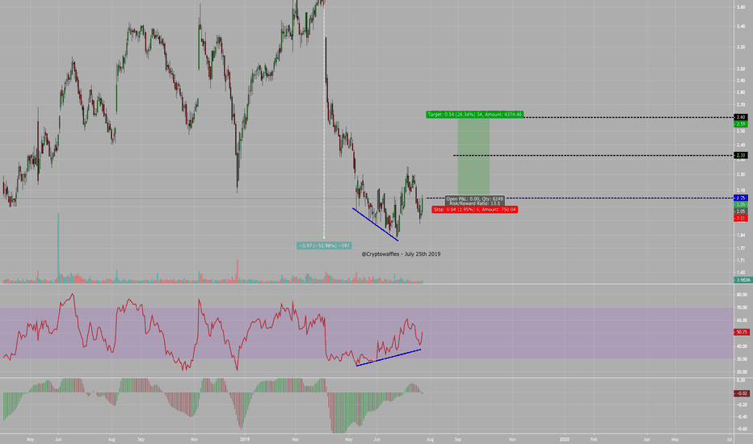Select the blue dashed entry price line
The image size is (753, 444).
tap(580, 198)
